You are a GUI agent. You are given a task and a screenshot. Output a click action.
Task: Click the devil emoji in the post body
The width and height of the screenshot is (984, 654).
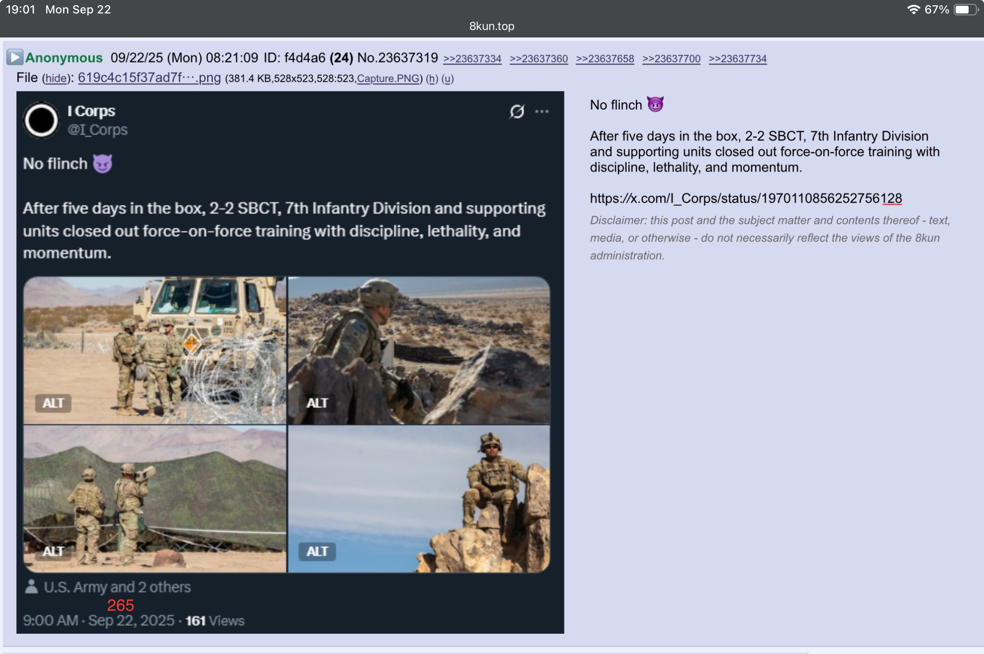[655, 104]
